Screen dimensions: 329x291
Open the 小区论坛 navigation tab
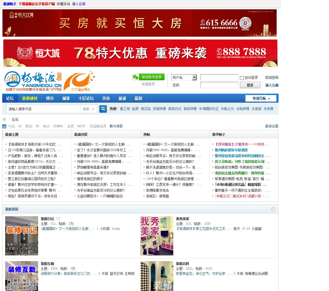tap(86, 99)
